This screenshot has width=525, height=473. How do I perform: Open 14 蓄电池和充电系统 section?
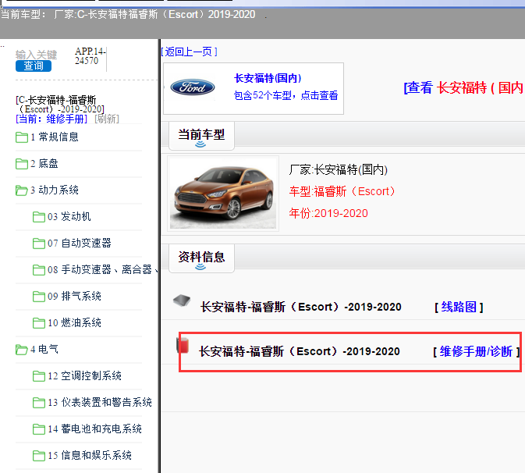(x=94, y=429)
